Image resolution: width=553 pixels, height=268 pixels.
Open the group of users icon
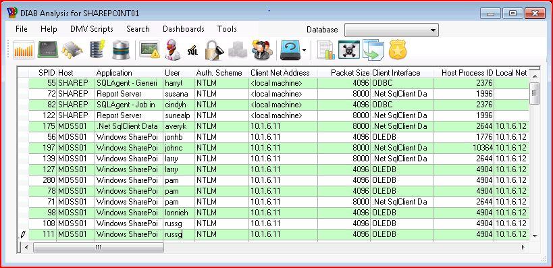tap(262, 50)
